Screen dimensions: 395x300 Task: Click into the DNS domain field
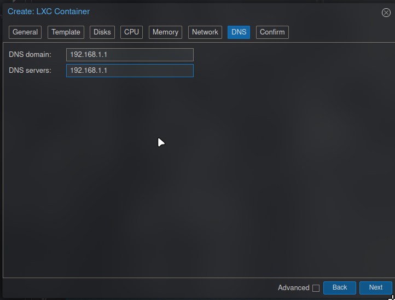tap(130, 55)
